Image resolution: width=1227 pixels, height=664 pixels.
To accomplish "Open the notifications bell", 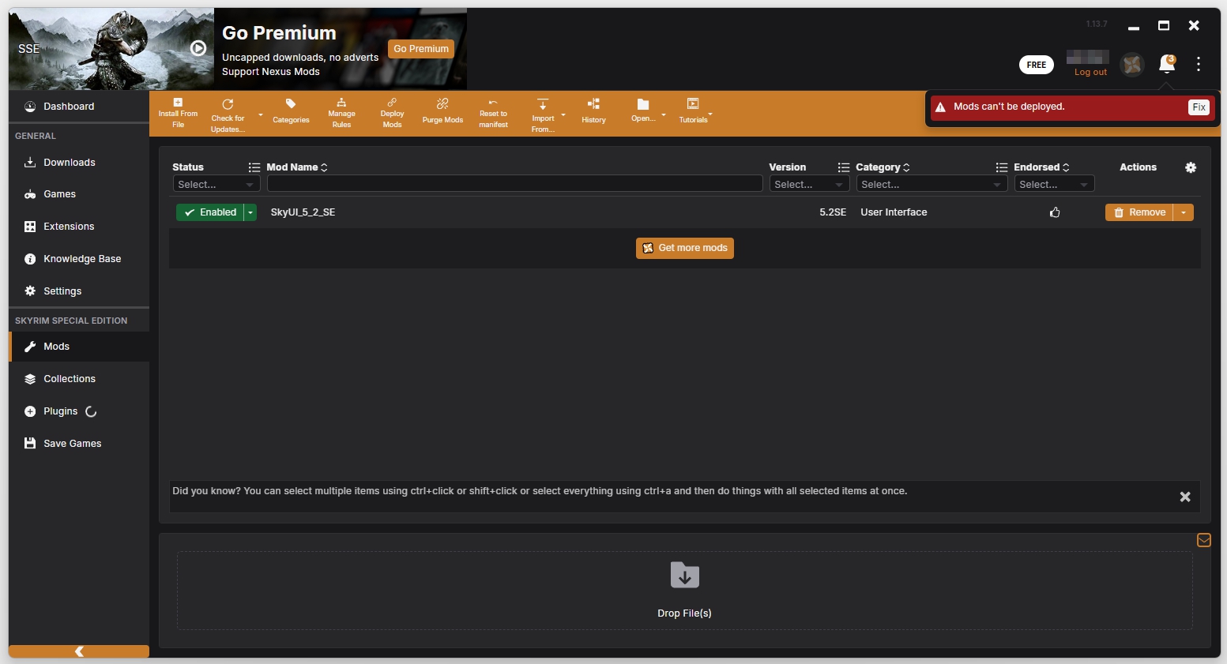I will tap(1166, 64).
